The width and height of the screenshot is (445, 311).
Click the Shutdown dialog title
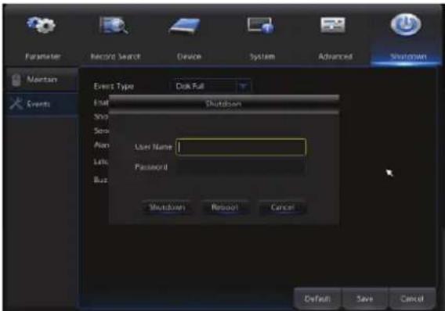pos(223,104)
